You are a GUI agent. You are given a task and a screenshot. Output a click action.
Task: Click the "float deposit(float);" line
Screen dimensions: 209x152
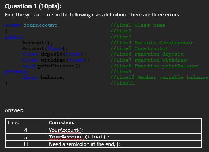point(54,54)
